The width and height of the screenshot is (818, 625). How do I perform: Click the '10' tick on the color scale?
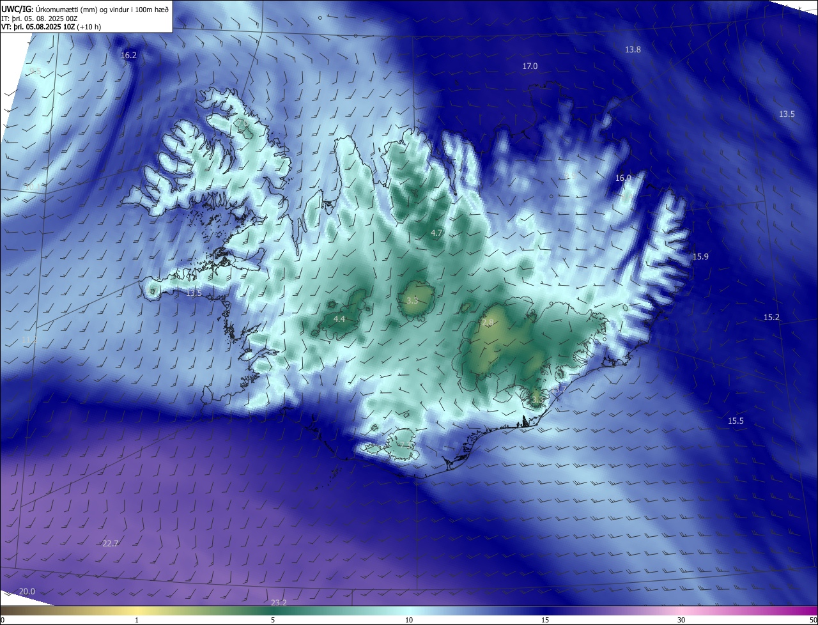[409, 620]
